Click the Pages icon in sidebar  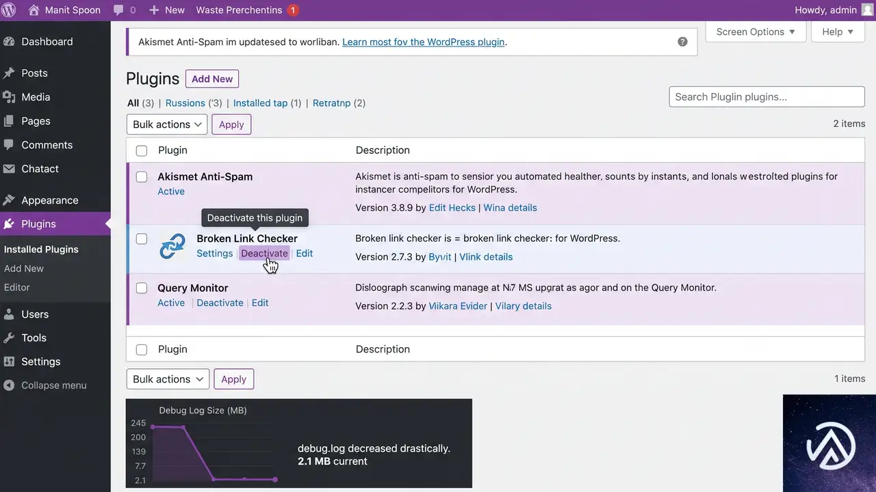(9, 121)
